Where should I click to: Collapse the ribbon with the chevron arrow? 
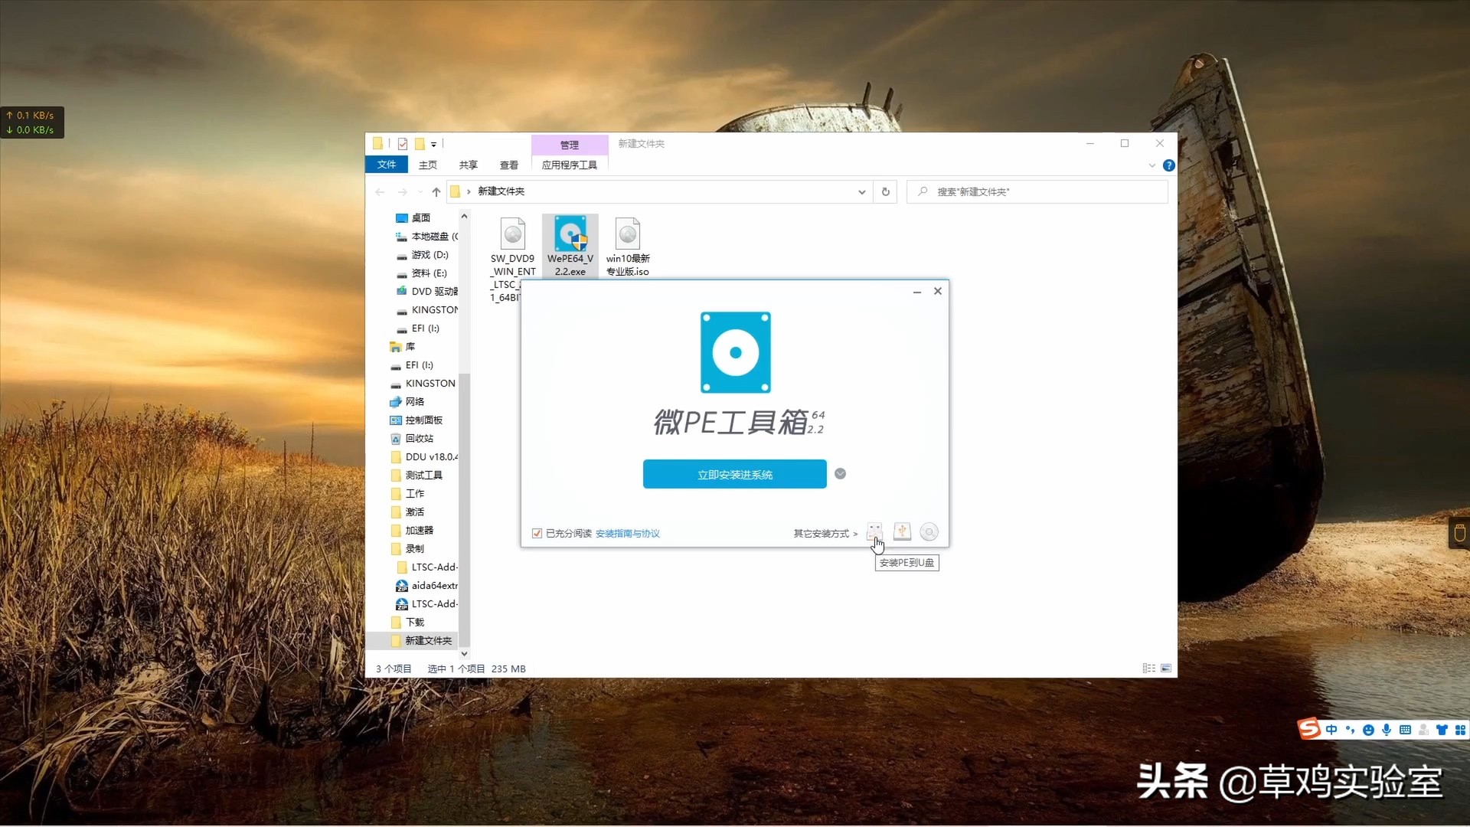click(x=1151, y=165)
